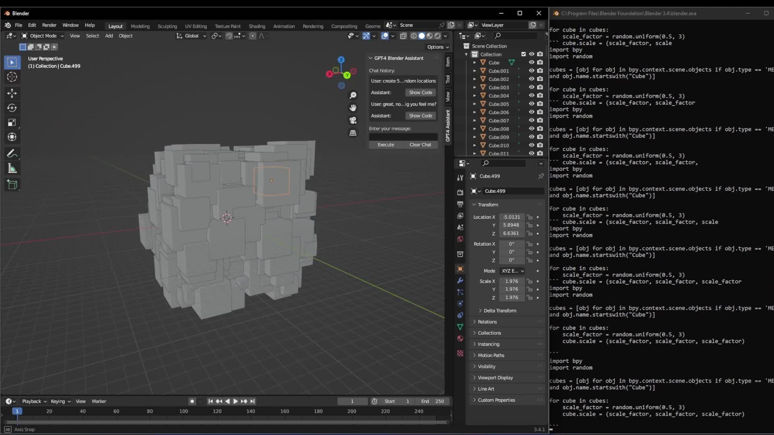The width and height of the screenshot is (774, 435).
Task: Lock the Location X transform value
Action: tap(529, 217)
